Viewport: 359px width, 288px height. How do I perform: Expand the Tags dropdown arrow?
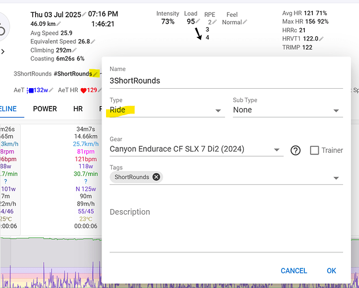(x=336, y=178)
